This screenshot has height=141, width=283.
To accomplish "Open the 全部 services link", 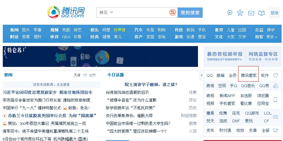I will (265, 130).
